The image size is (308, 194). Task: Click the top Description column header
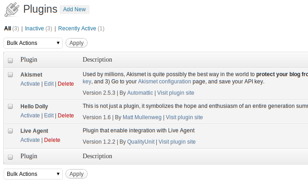(97, 60)
